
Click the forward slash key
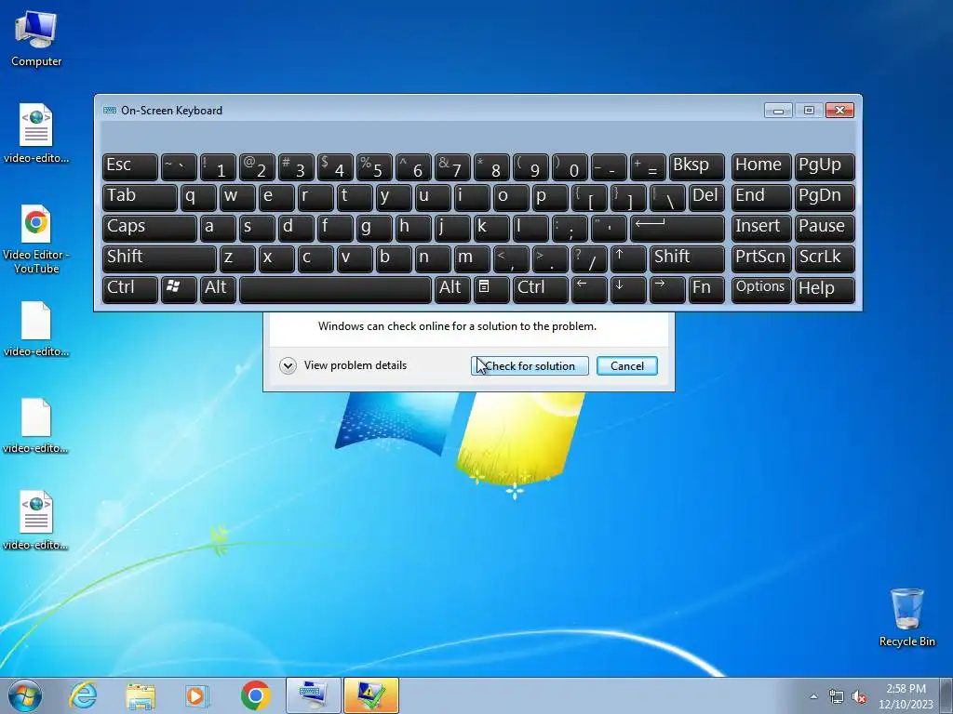tap(589, 258)
